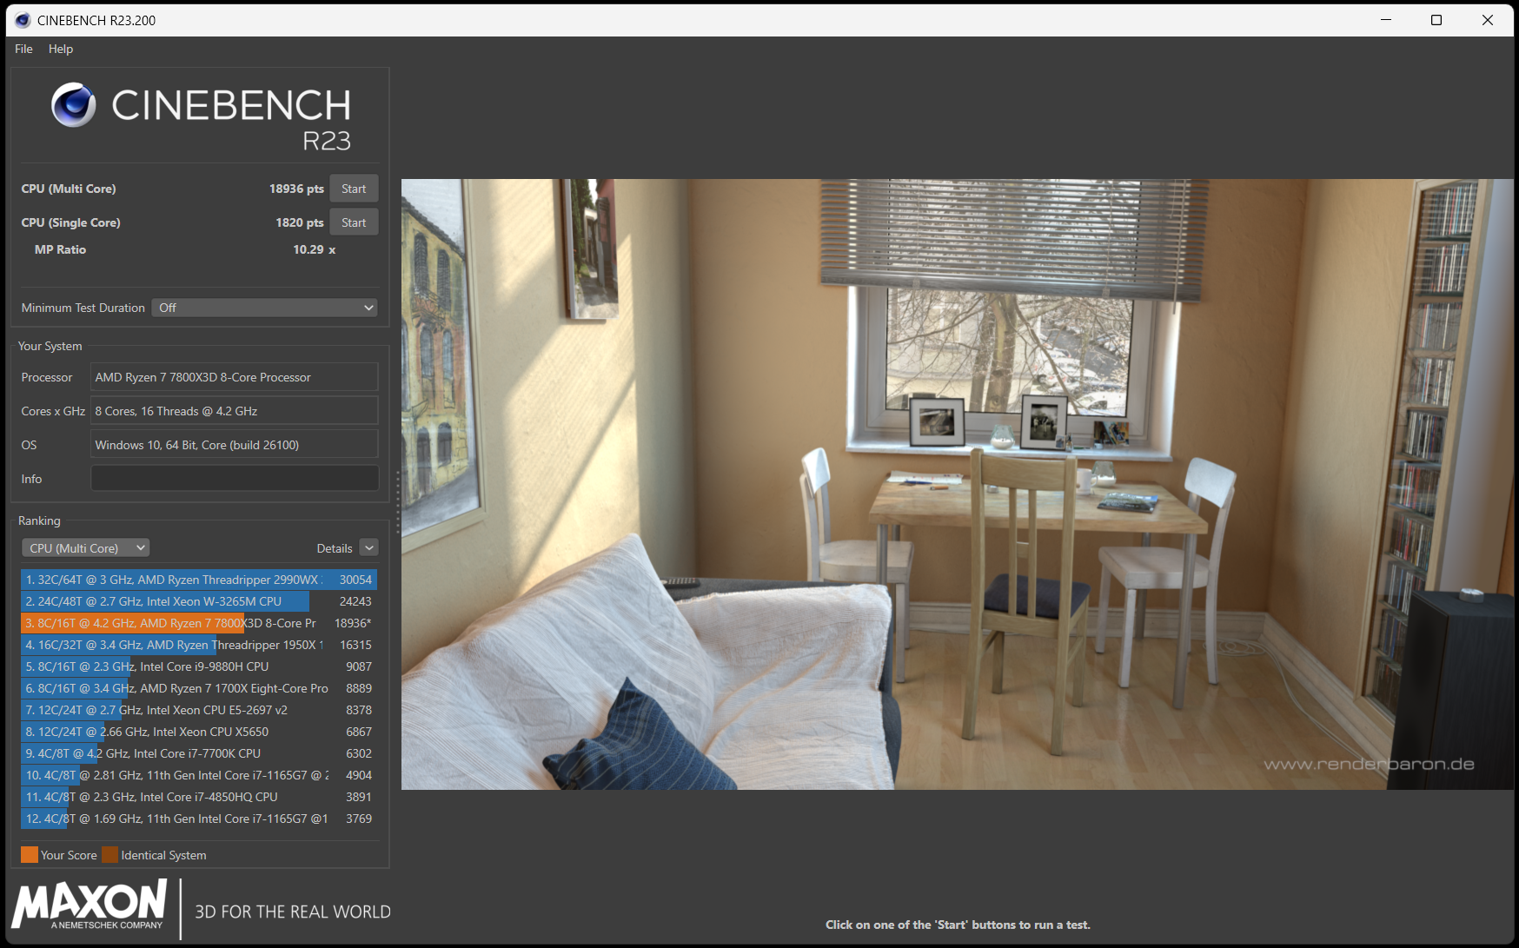Select the Xeon X5650 ranking row
Image resolution: width=1519 pixels, height=948 pixels.
199,732
